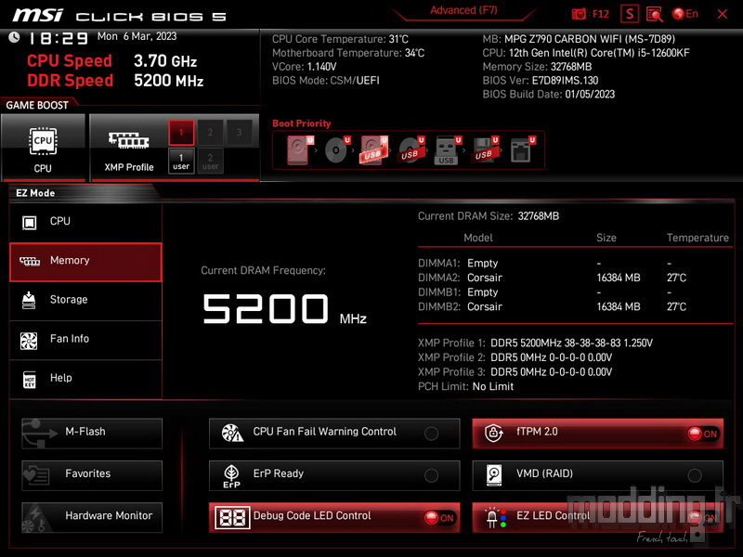743x557 pixels.
Task: Click the fTPM shield lock icon
Action: 493,433
